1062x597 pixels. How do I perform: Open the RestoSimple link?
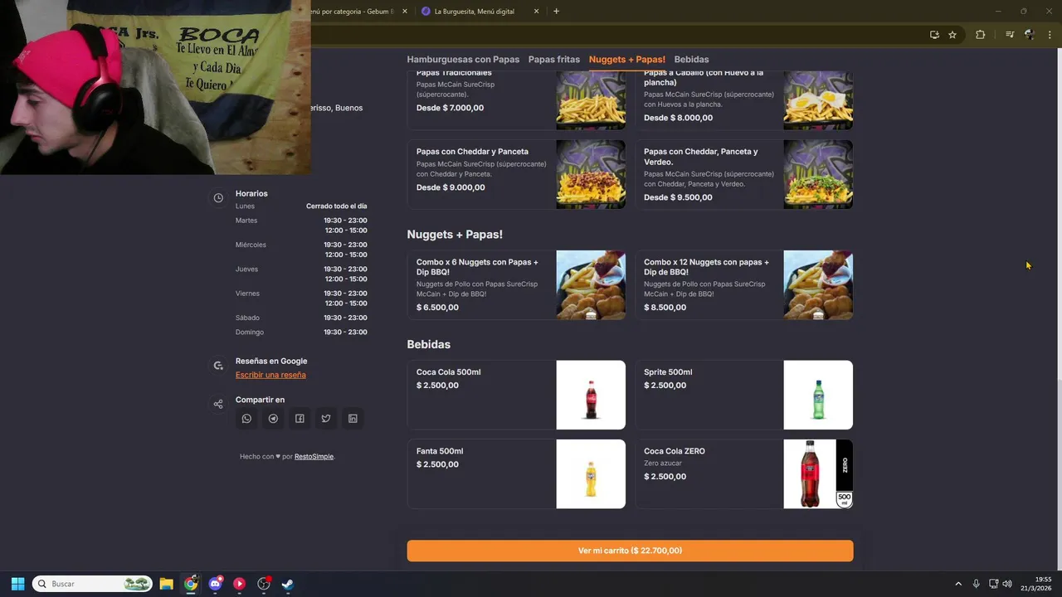click(314, 457)
